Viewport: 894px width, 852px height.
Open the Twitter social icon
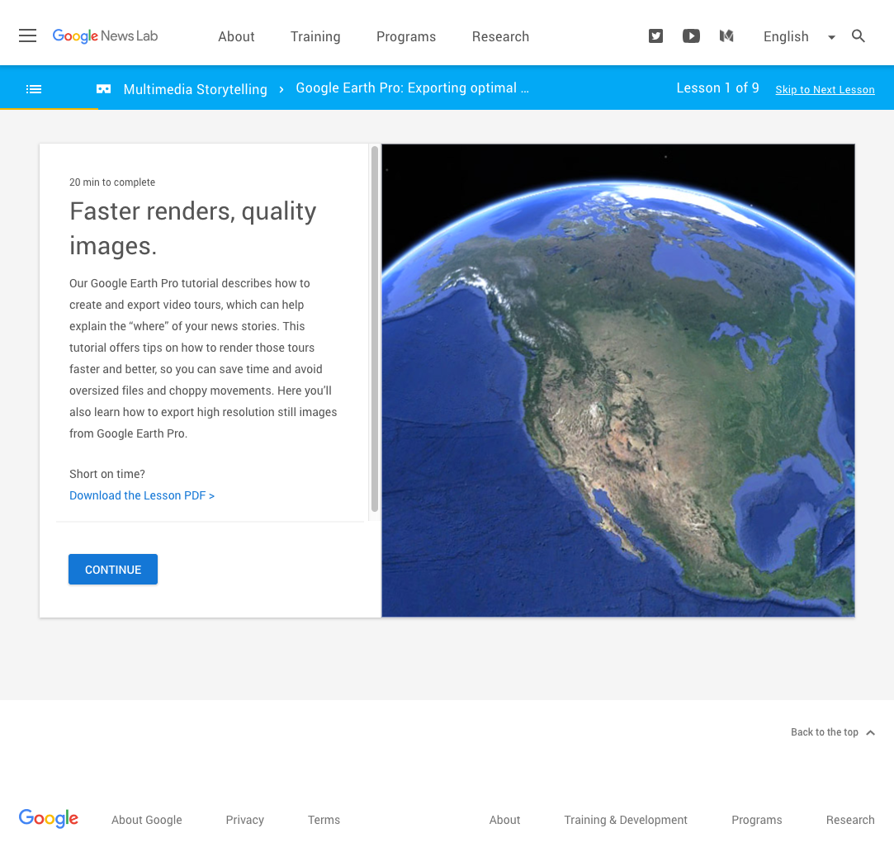655,36
